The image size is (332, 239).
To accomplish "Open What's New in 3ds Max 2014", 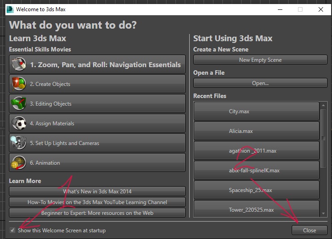I will click(97, 191).
